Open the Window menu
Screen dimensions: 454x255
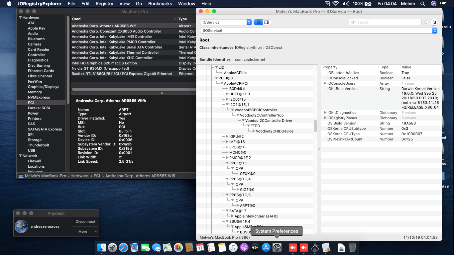(187, 4)
